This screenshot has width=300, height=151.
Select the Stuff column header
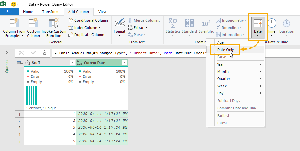[x=50, y=63]
